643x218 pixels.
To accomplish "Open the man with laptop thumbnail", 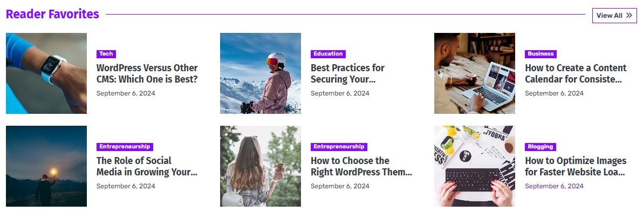I will click(x=475, y=73).
